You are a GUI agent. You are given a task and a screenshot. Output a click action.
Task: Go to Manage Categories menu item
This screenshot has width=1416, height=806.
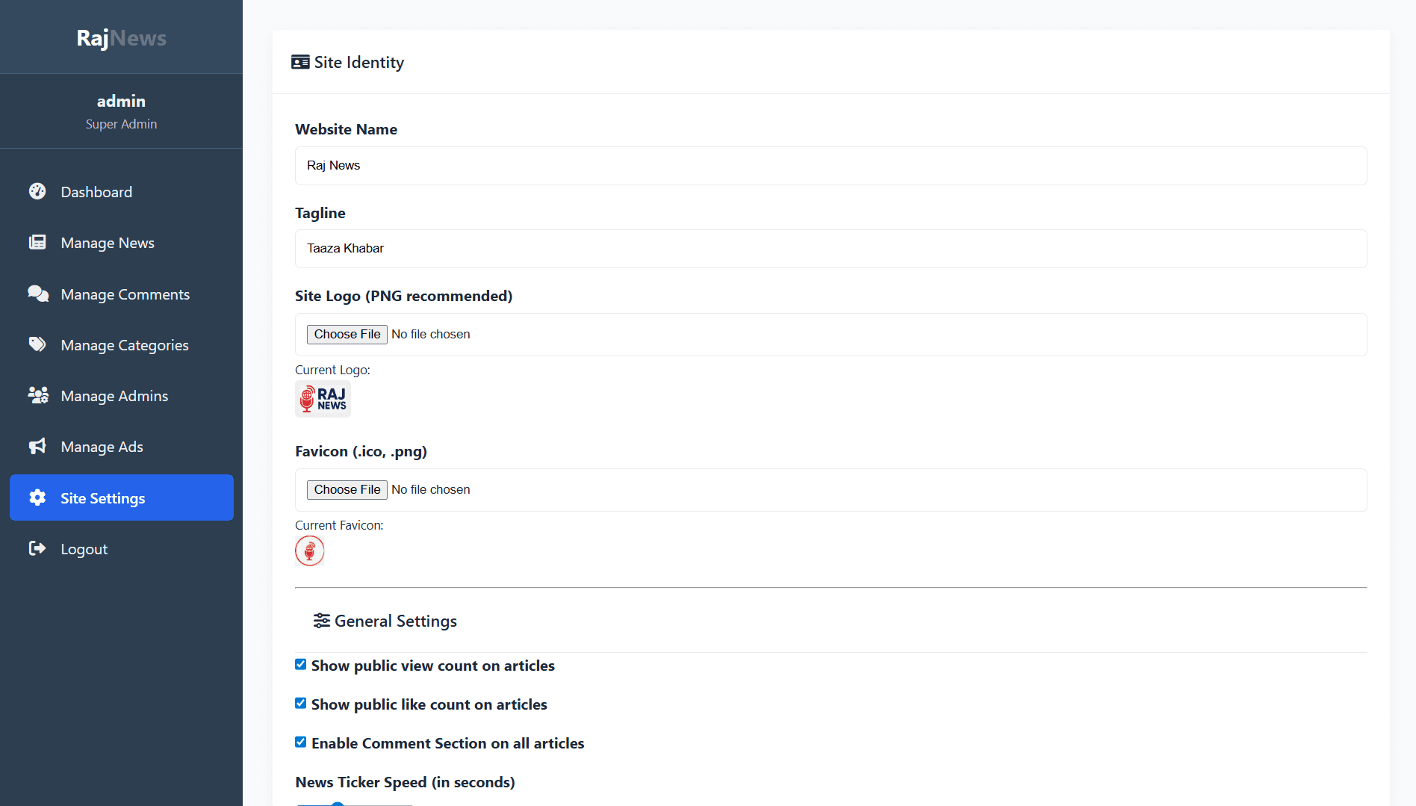(125, 345)
